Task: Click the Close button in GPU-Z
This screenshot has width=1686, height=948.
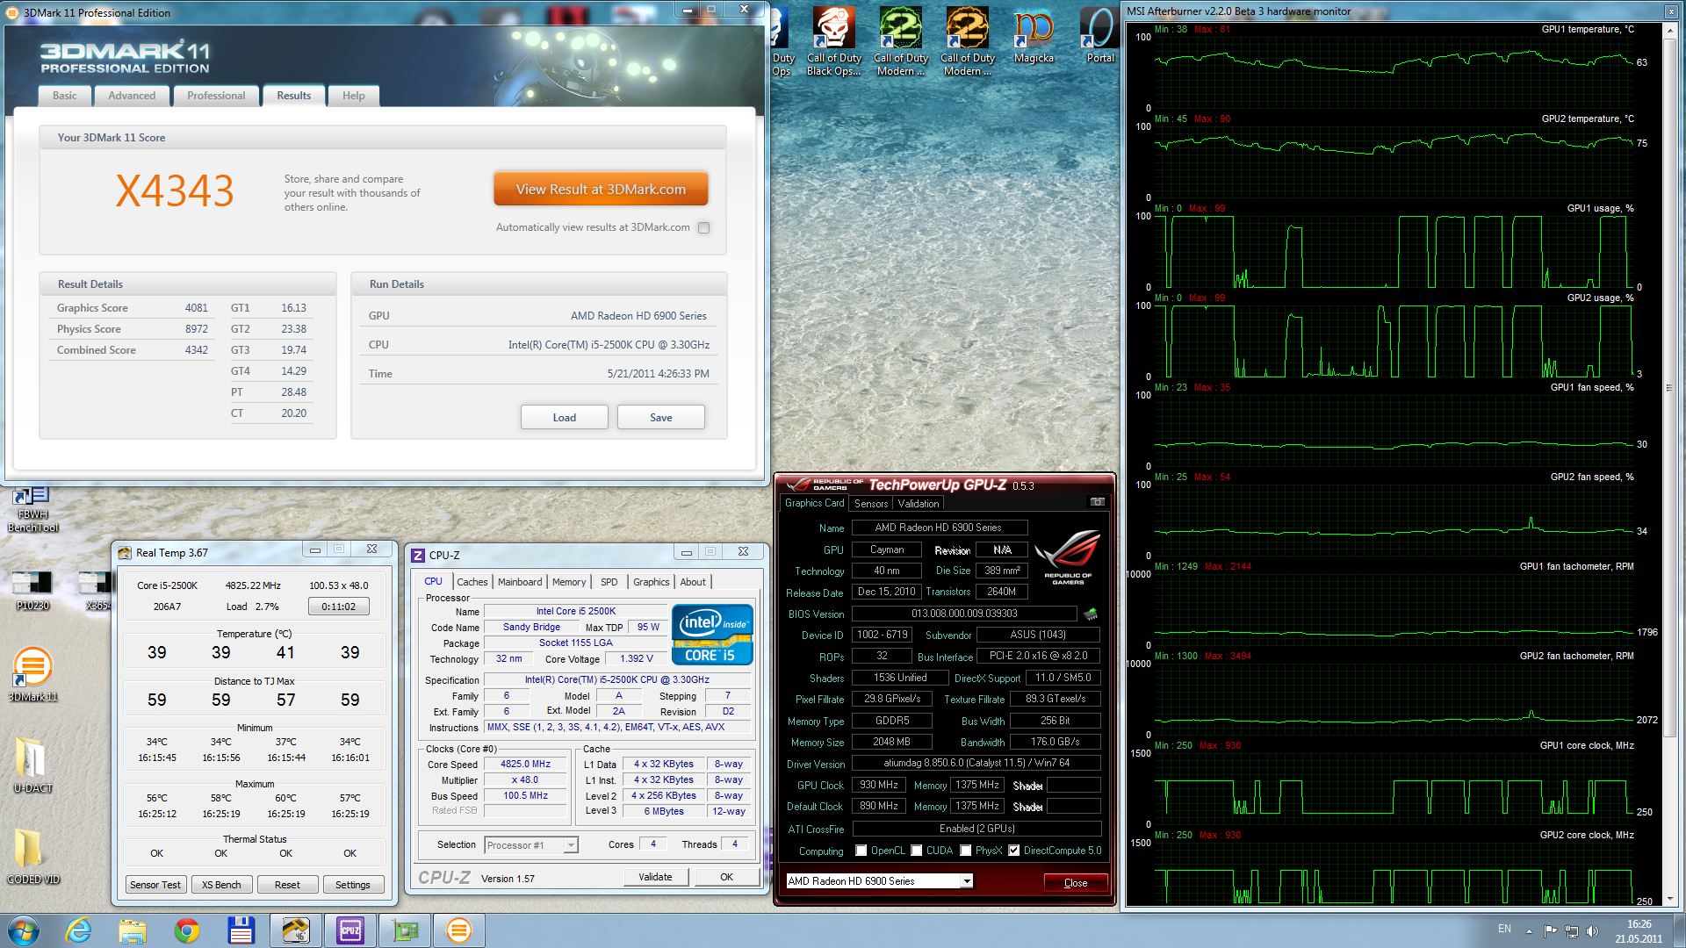Action: [1076, 883]
